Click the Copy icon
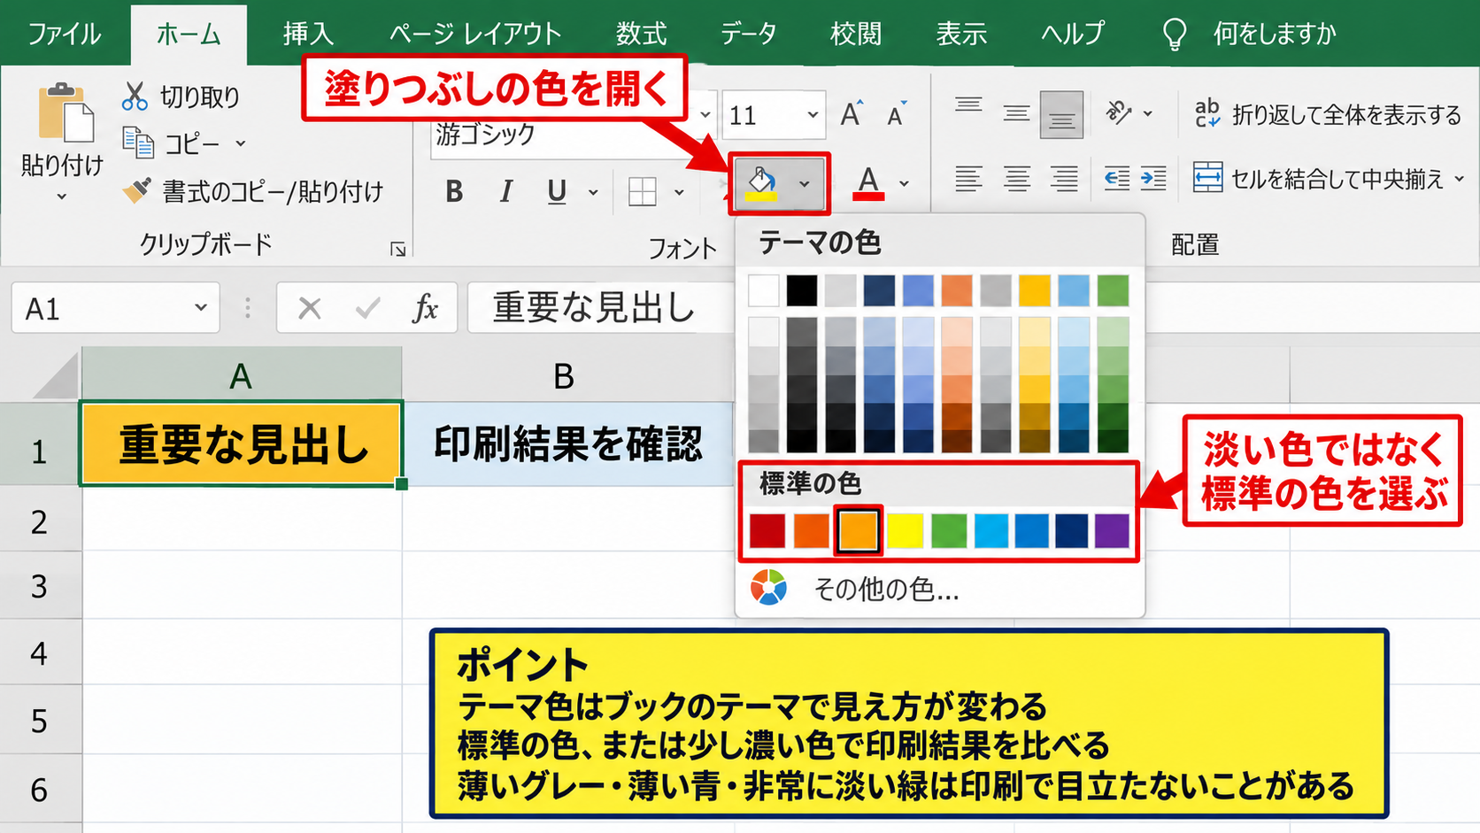This screenshot has height=833, width=1480. click(x=138, y=143)
